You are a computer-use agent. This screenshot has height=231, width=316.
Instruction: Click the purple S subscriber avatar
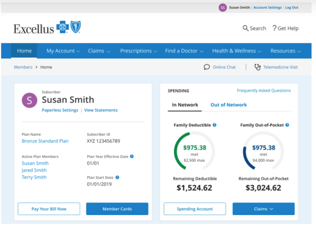pos(30,100)
